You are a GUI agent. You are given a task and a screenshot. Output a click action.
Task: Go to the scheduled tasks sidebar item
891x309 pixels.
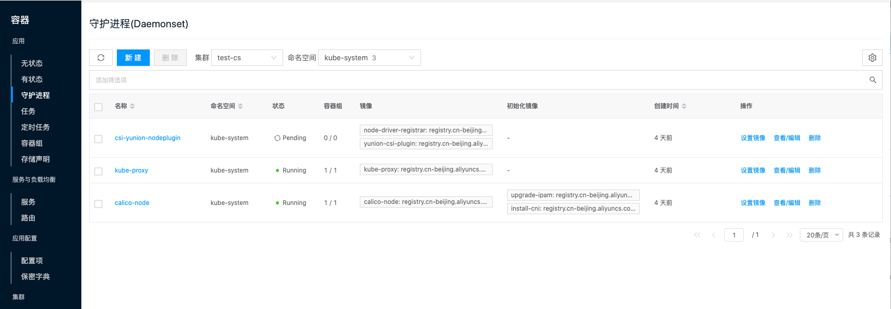tap(36, 127)
